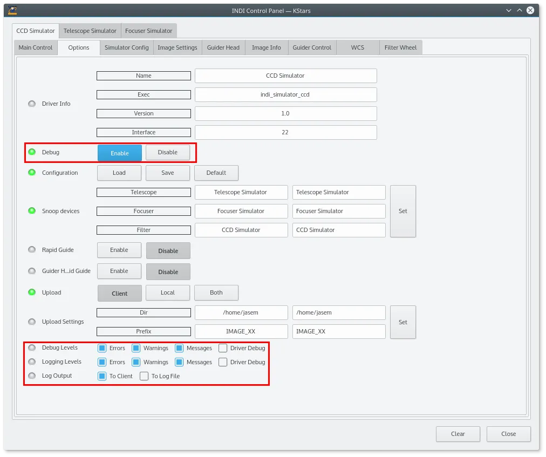
Task: Enable Rapid Guide
Action: [119, 250]
